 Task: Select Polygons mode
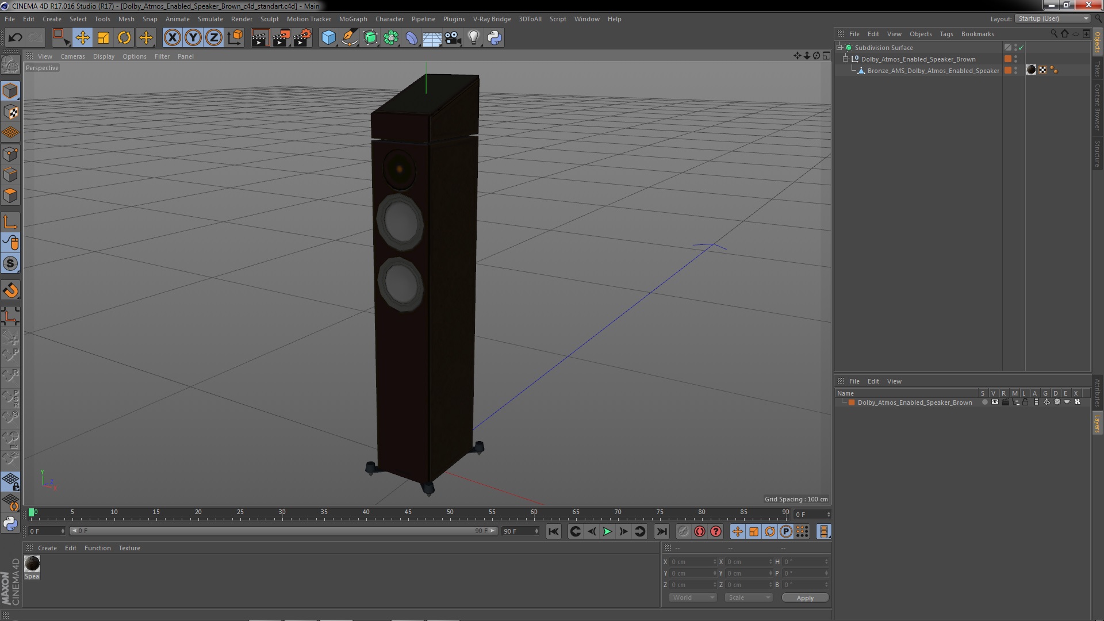pyautogui.click(x=10, y=195)
